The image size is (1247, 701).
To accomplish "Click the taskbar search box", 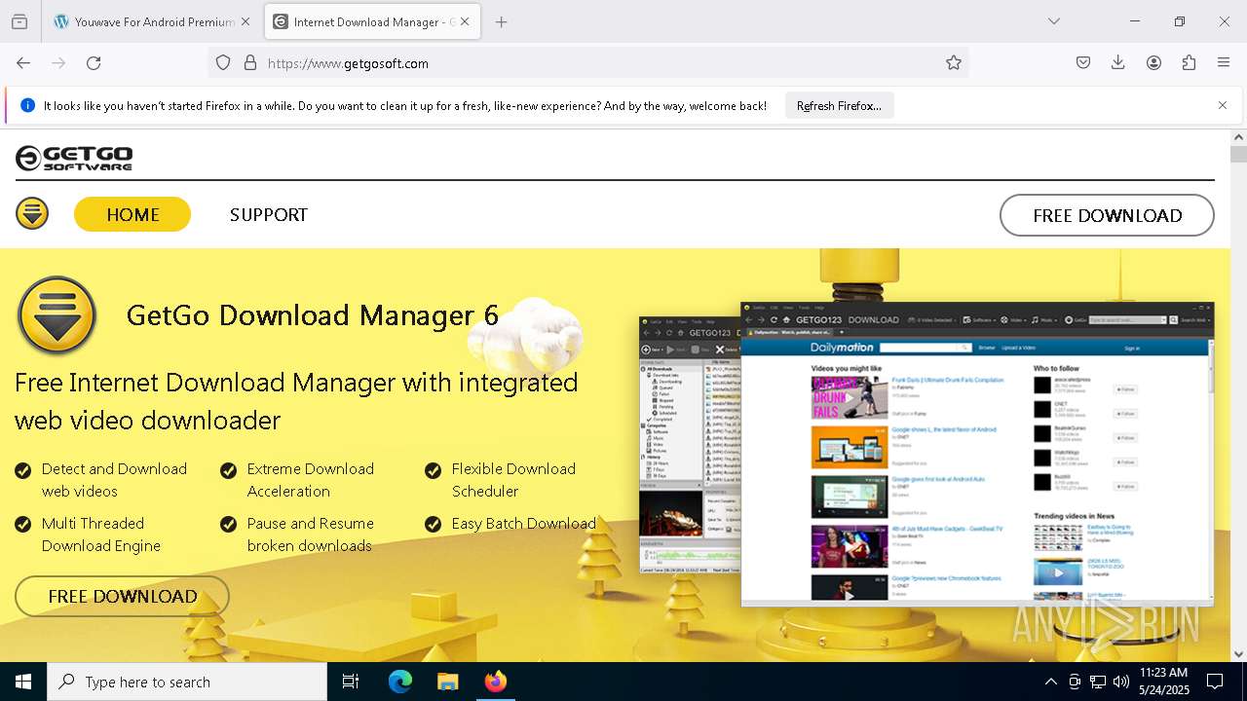I will [x=187, y=682].
